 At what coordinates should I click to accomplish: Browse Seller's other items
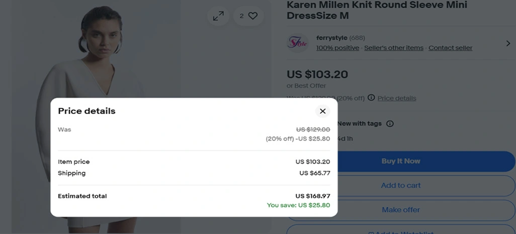click(394, 48)
